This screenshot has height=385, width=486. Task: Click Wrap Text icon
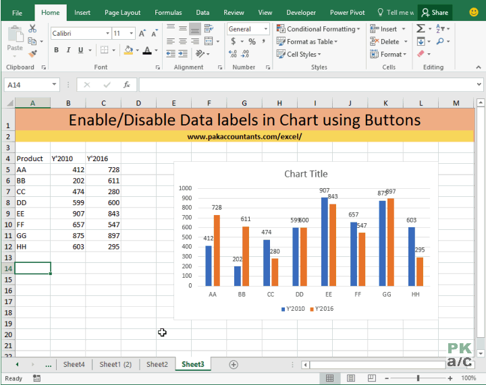209,28
